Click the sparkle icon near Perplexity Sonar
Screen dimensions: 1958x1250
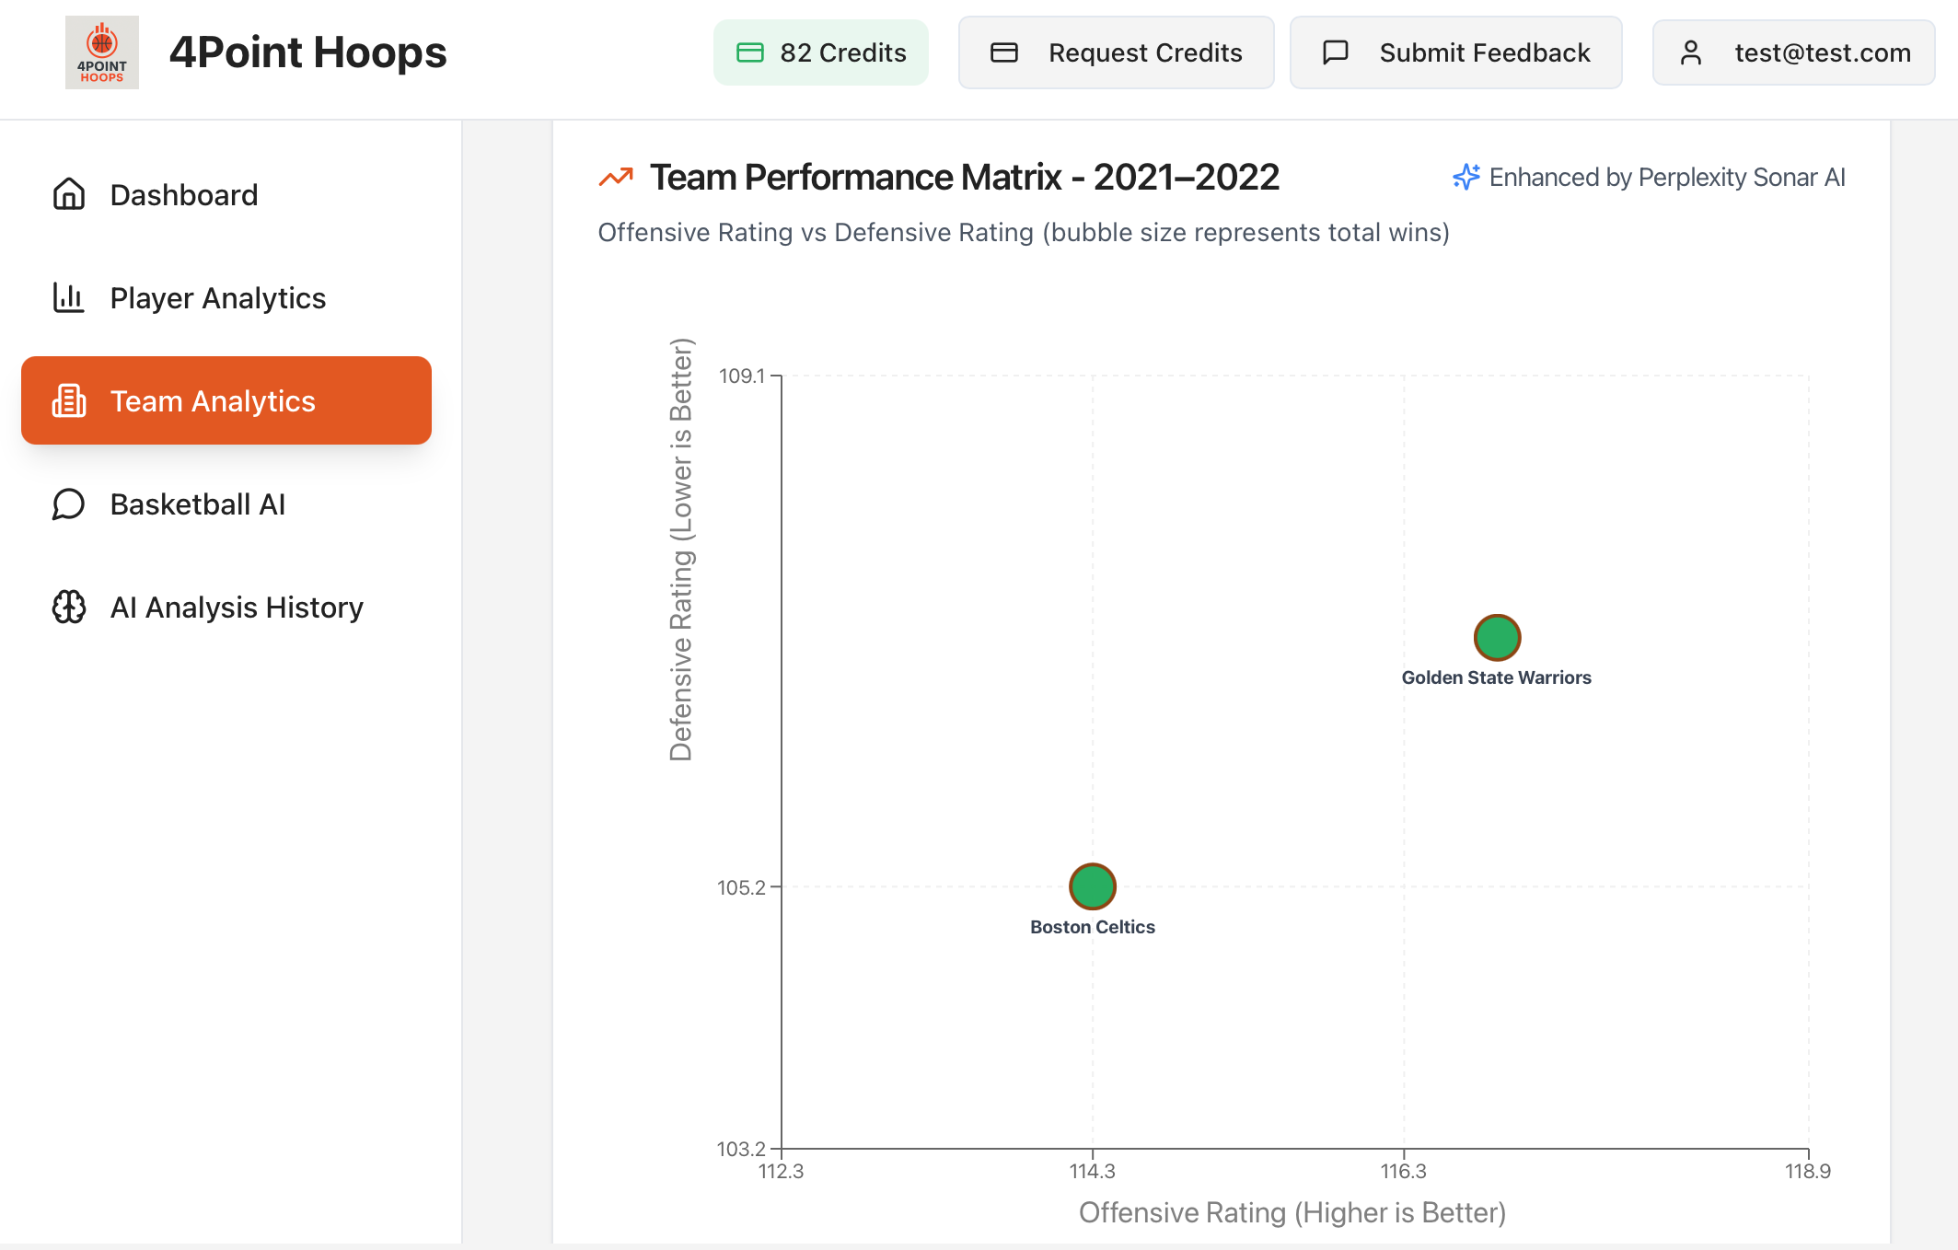[1466, 177]
